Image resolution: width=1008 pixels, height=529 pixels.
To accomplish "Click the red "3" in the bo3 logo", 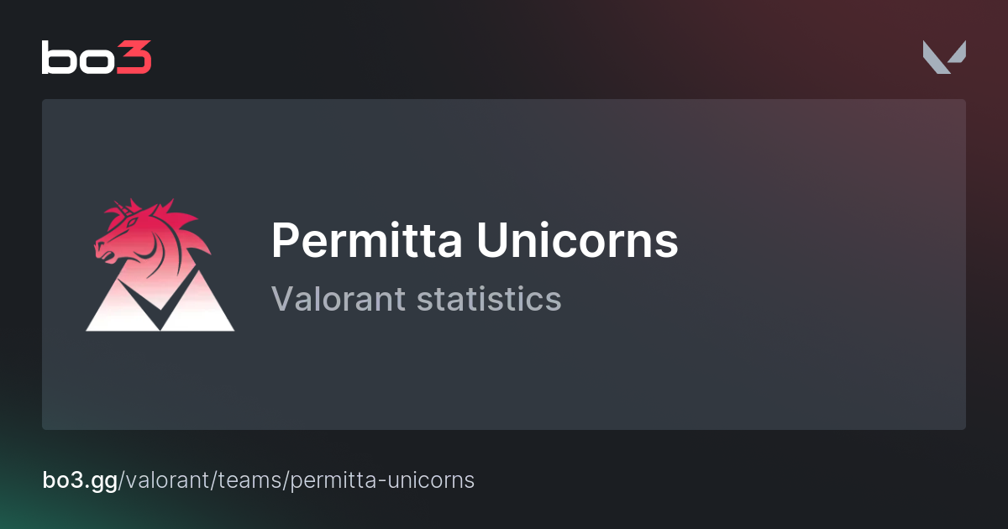I will point(135,58).
